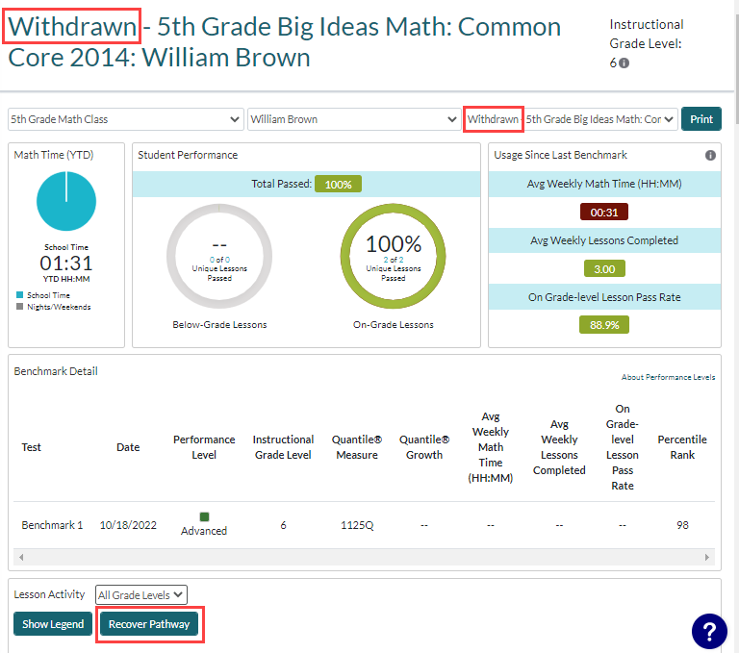The height and width of the screenshot is (653, 739).
Task: Click the Quantile® Measure column header
Action: 357,447
